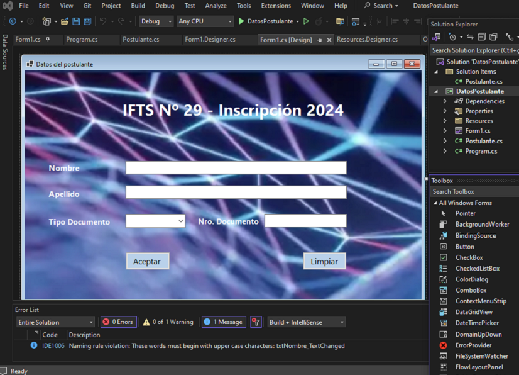
Task: Open the Debug configuration dropdown
Action: point(156,21)
